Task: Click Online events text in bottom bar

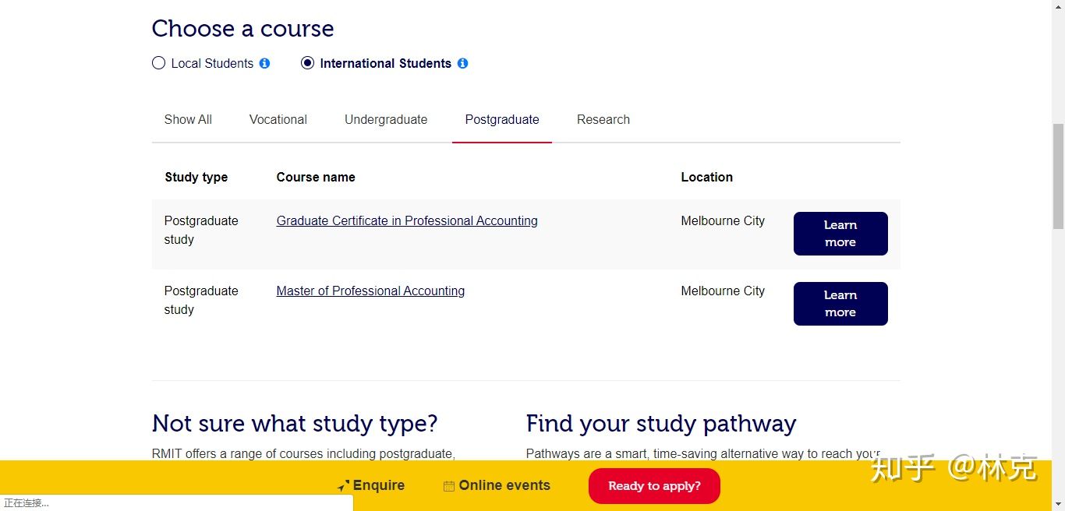Action: (504, 485)
